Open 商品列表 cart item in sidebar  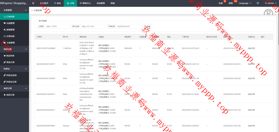click(10, 56)
